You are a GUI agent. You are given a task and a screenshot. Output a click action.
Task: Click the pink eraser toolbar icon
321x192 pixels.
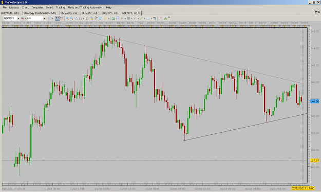[x=160, y=18]
